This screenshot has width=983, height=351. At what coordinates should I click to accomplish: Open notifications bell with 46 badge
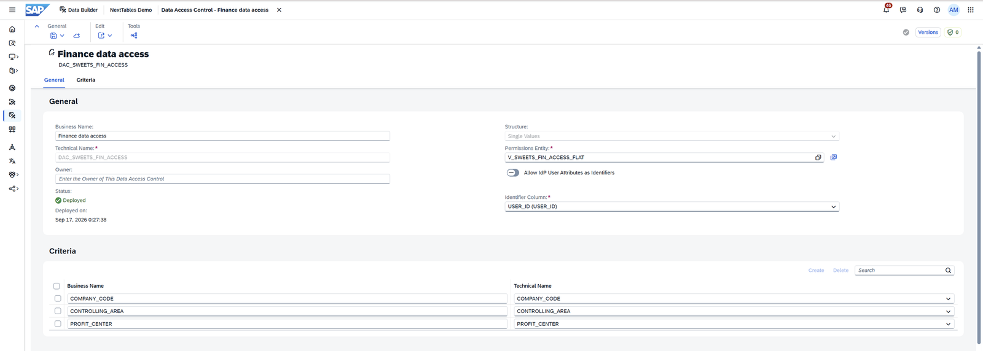[886, 9]
